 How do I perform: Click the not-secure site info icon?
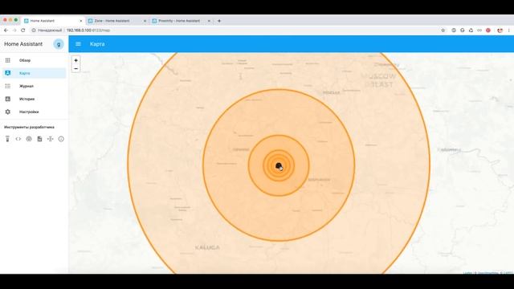pos(34,31)
